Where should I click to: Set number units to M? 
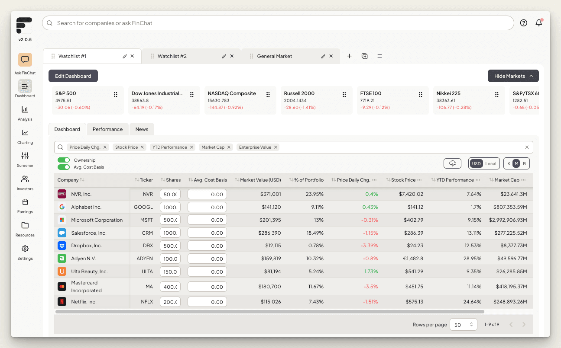point(516,163)
